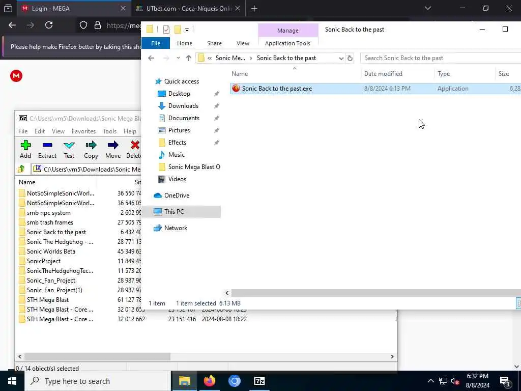Click the 7-Zip Copy toolbar icon
This screenshot has width=521, height=391.
(91, 145)
